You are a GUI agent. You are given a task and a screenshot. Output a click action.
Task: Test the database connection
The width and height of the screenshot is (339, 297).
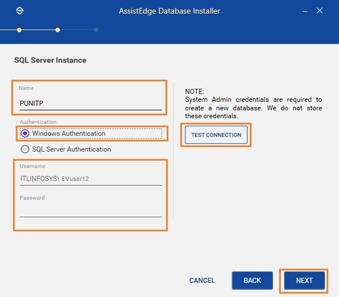(x=216, y=135)
